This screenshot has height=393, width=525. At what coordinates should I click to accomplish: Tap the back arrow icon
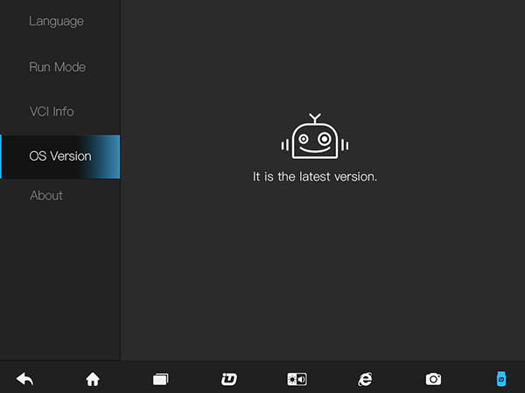(x=25, y=379)
